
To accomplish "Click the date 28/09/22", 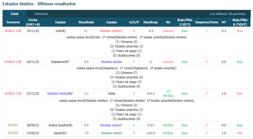I will pos(33,125).
